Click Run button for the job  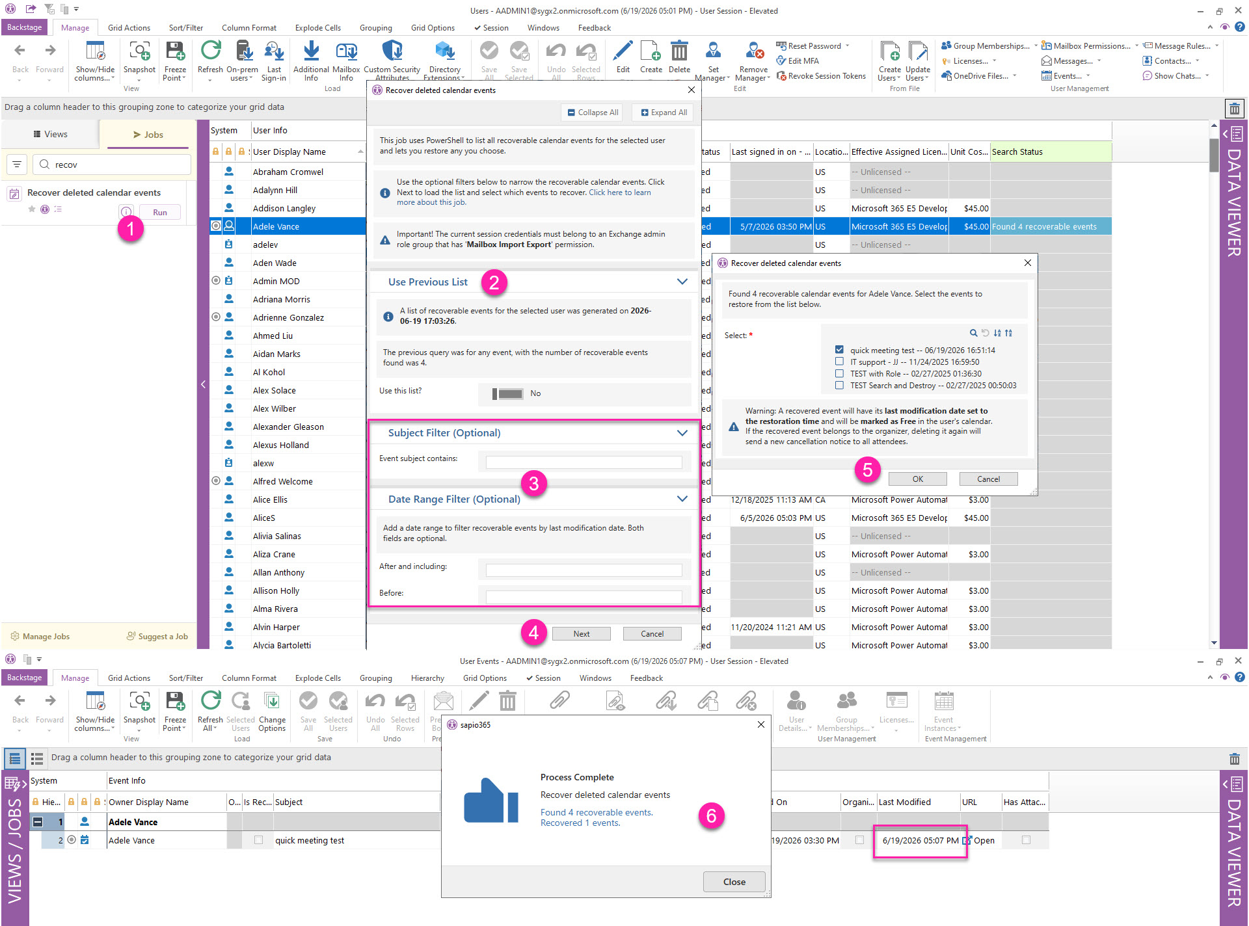click(x=159, y=213)
